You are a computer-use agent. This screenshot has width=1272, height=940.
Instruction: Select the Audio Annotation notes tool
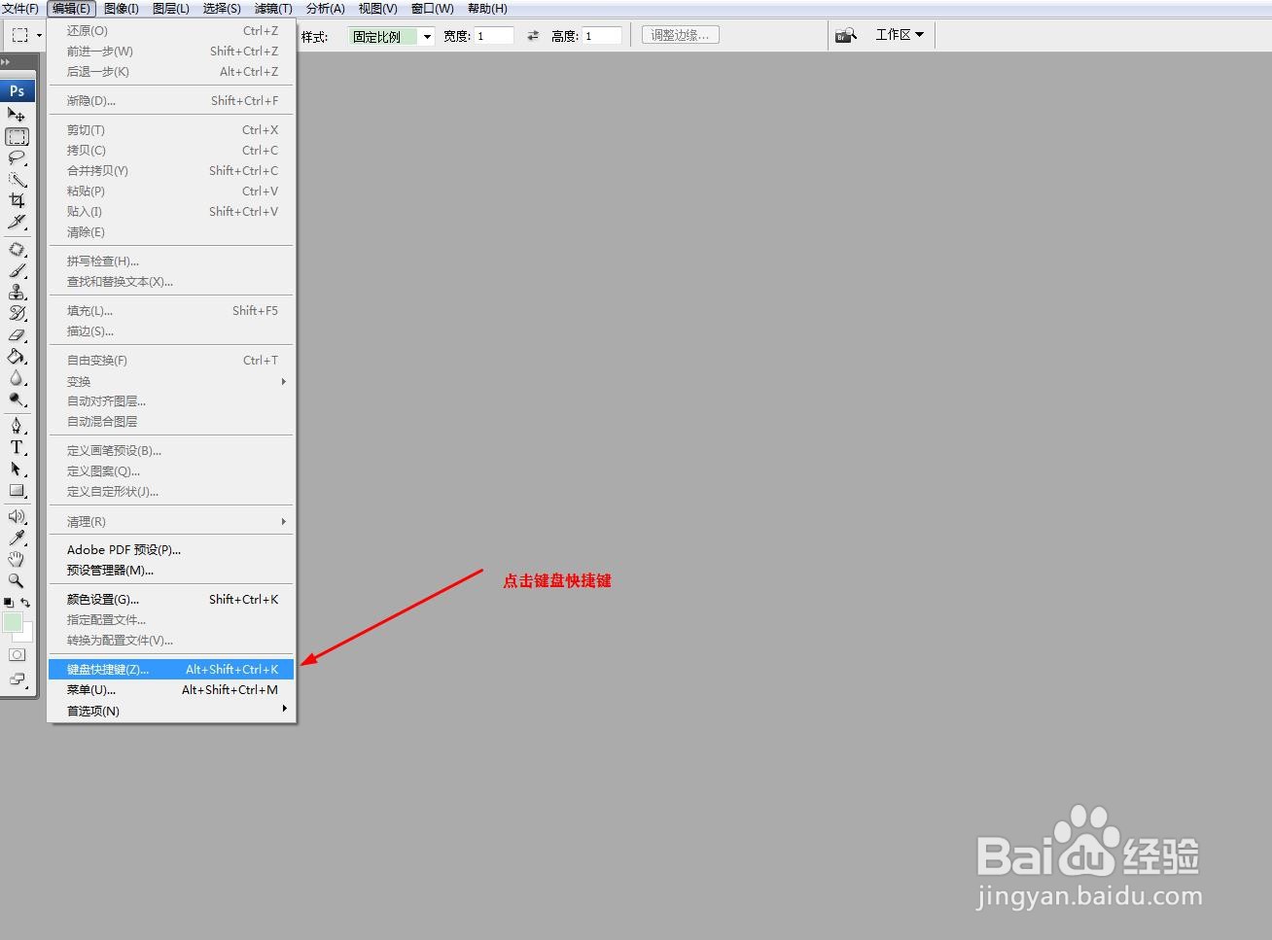coord(17,516)
